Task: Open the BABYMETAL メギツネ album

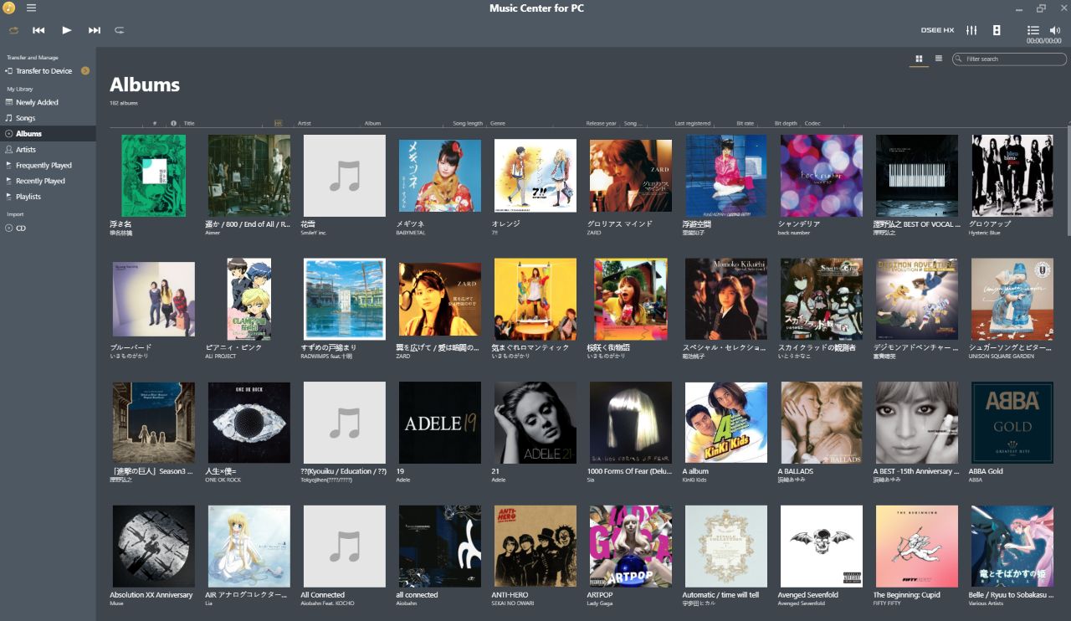Action: tap(440, 176)
